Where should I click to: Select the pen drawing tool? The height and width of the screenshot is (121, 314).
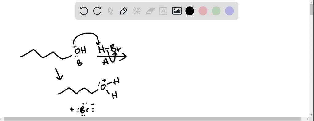coord(124,11)
